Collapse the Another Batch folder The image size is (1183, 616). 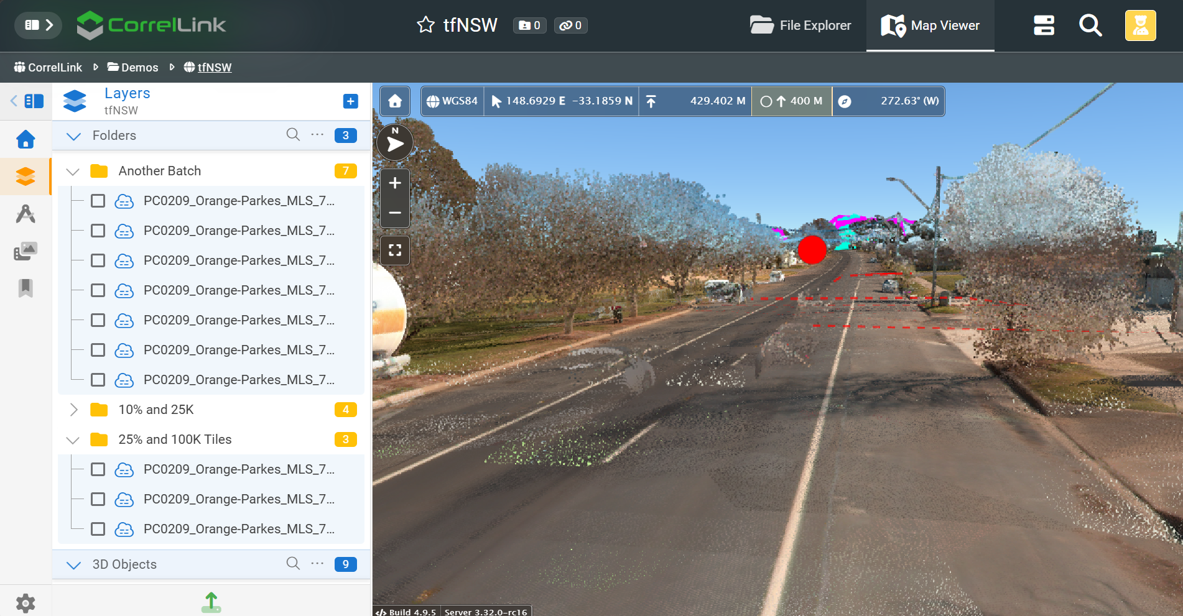(73, 171)
